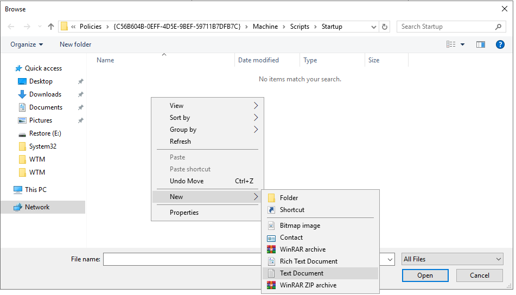Sort by Size column header
The height and width of the screenshot is (295, 516).
pos(373,60)
